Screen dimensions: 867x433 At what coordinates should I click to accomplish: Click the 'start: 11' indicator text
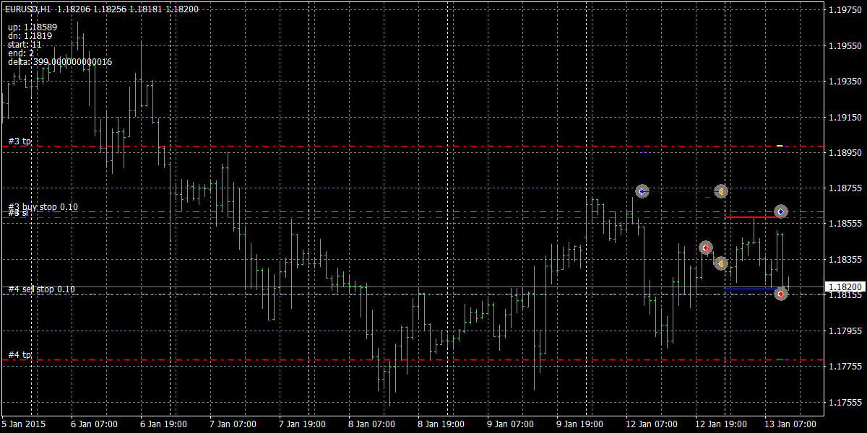tap(25, 44)
